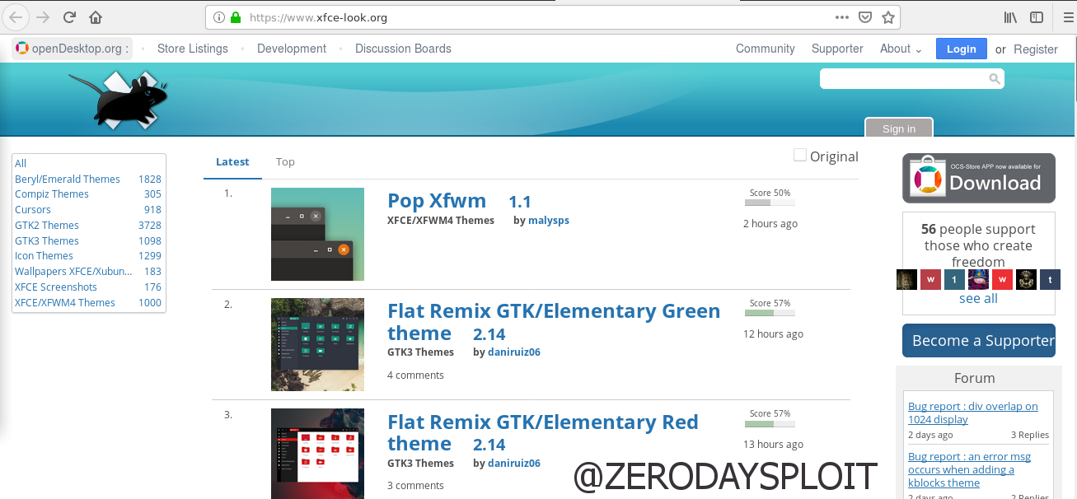The width and height of the screenshot is (1077, 499).
Task: Toggle the sidebar view icon
Action: tap(1037, 17)
